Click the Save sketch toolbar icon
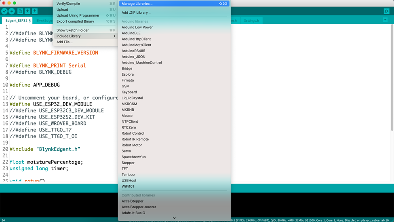 pos(35,11)
